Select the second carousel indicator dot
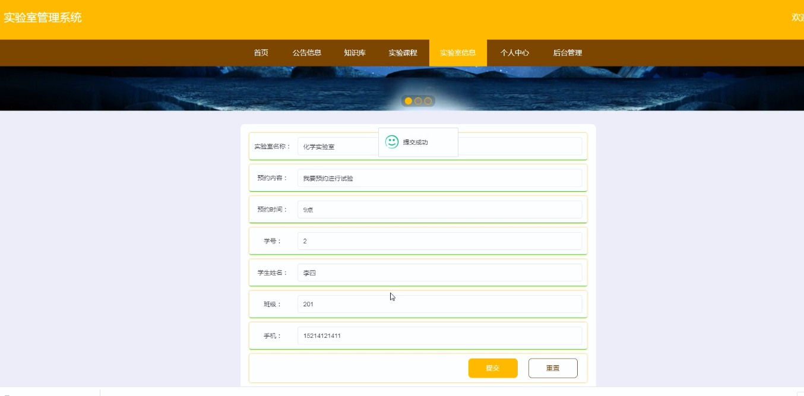The height and width of the screenshot is (396, 804). [x=418, y=101]
